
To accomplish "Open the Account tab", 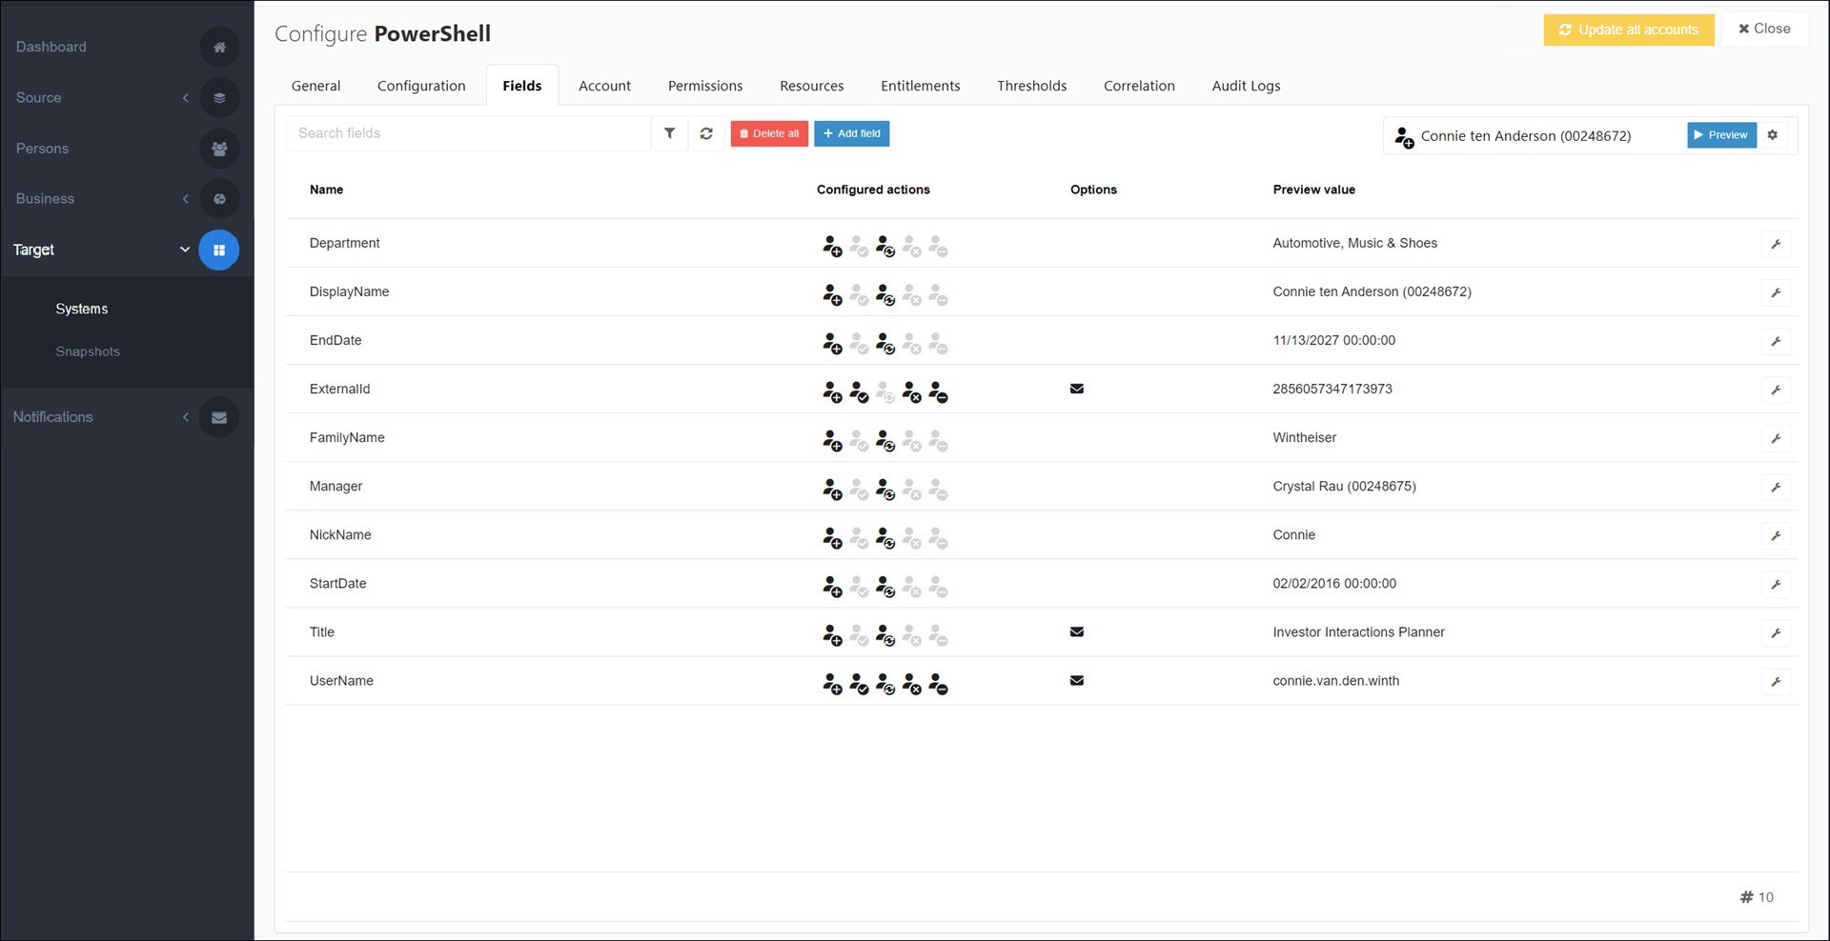I will [604, 86].
